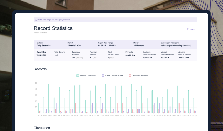Click Average Price value 366.18 UAH

[184, 58]
